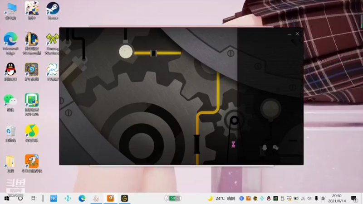Launch the Unsung Warriors shortcut
Viewport: 363px width, 204px height.
[52, 43]
